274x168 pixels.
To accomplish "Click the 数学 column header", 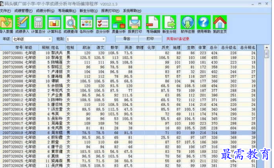I will [112, 48].
